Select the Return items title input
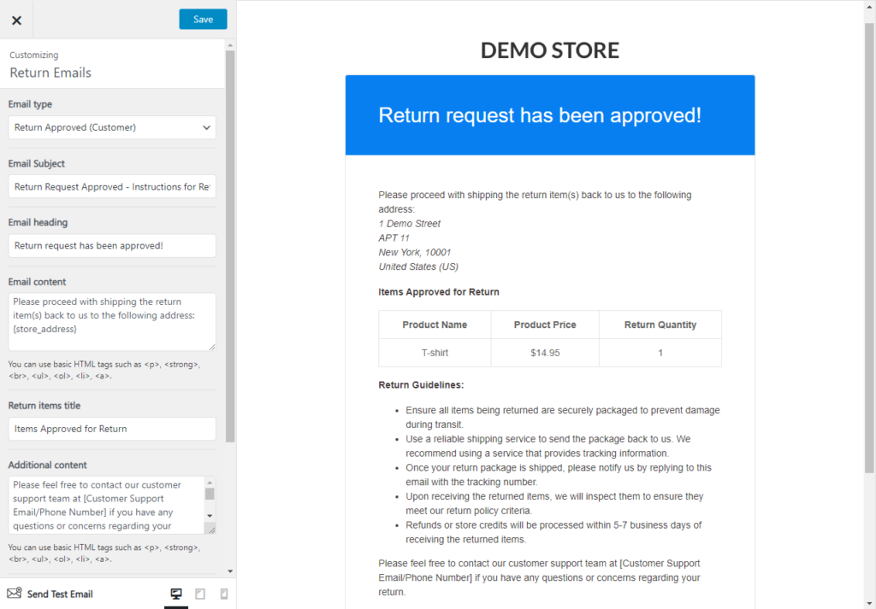Screen dimensions: 876x609 (x=111, y=428)
